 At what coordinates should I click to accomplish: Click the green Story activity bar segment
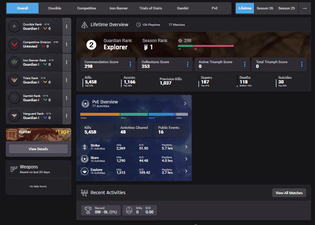click(134, 114)
